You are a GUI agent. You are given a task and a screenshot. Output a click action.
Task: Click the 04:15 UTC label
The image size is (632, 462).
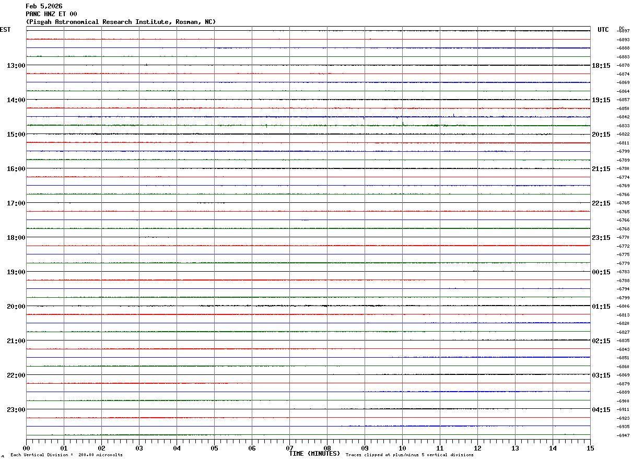click(x=601, y=409)
